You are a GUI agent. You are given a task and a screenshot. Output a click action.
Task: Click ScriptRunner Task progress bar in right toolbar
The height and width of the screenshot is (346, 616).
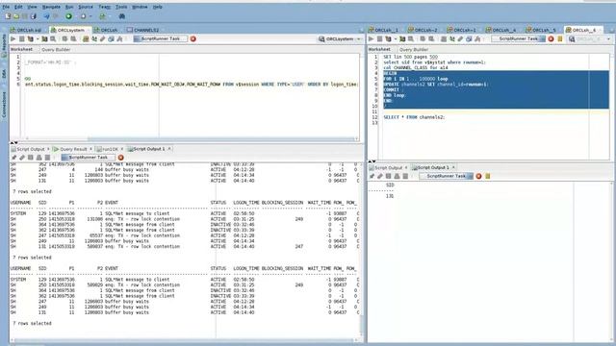(x=519, y=38)
